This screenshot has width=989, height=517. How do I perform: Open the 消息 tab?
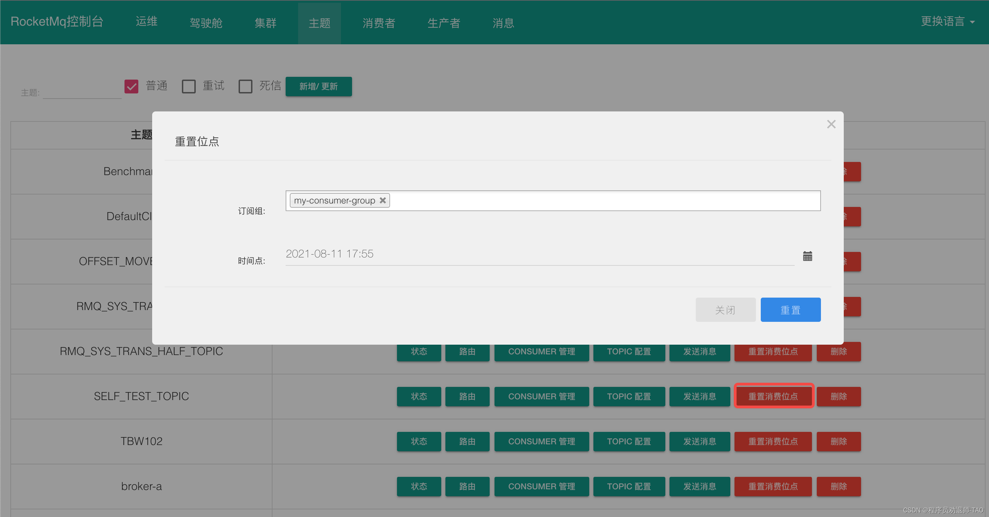pos(503,22)
